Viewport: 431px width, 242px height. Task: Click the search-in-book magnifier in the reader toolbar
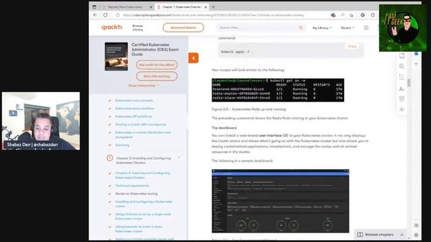402,67
